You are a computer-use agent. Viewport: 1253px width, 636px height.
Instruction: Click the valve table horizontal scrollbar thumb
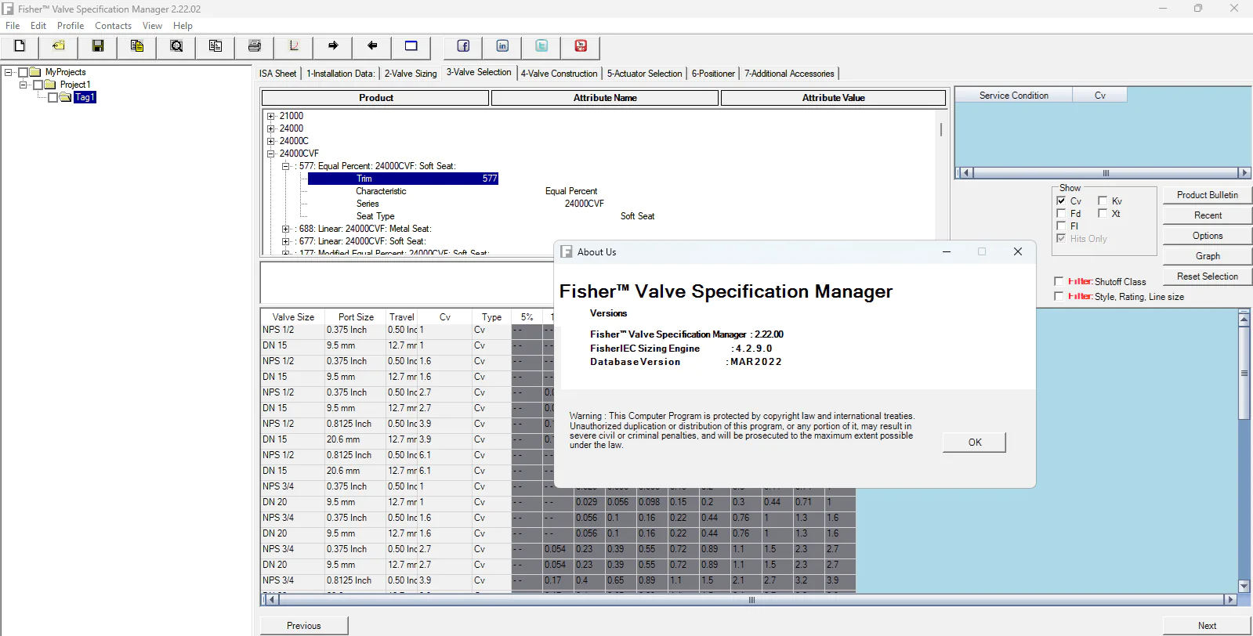[x=751, y=600]
